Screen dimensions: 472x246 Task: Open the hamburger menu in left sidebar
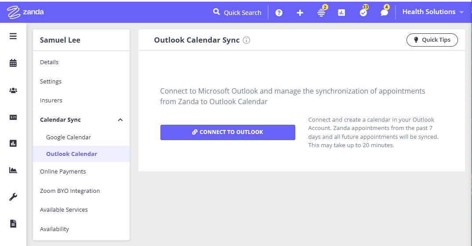click(13, 36)
